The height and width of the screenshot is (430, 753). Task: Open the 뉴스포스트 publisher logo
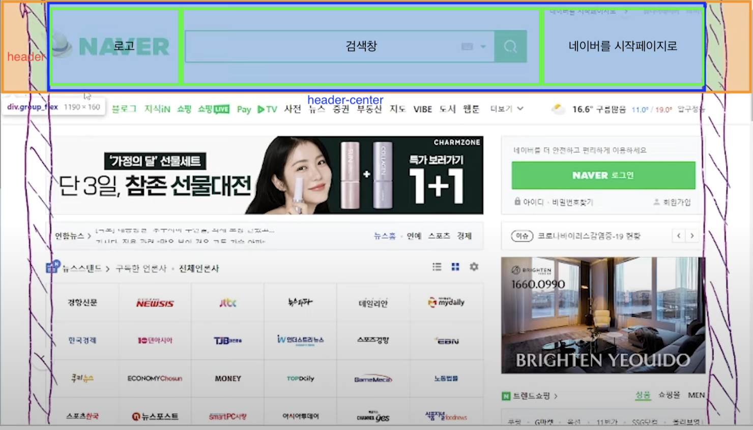point(155,416)
